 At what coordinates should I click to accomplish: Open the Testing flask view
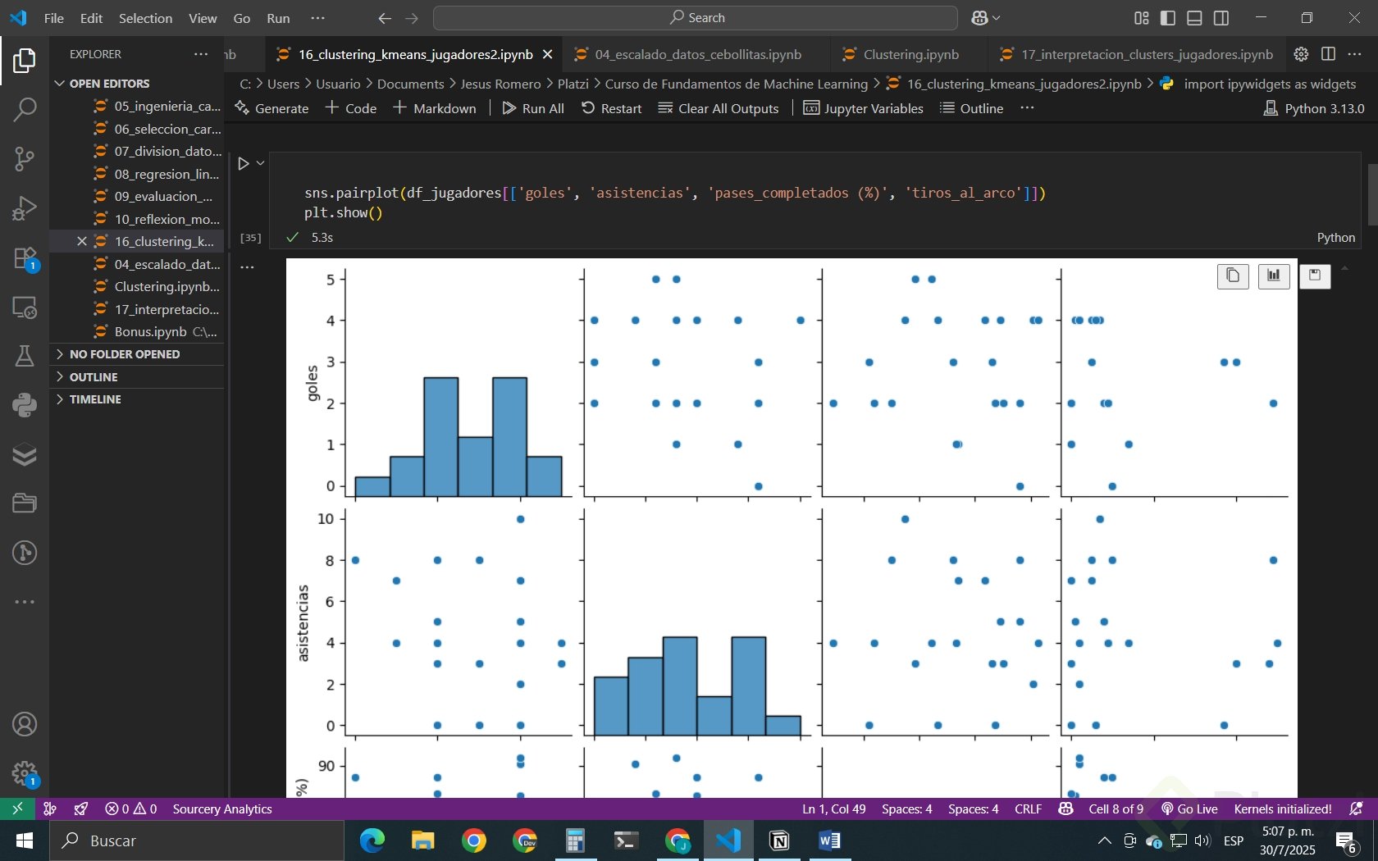(x=25, y=356)
